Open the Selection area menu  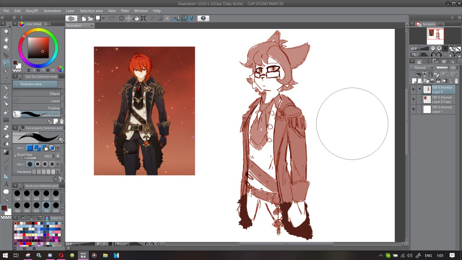[91, 11]
